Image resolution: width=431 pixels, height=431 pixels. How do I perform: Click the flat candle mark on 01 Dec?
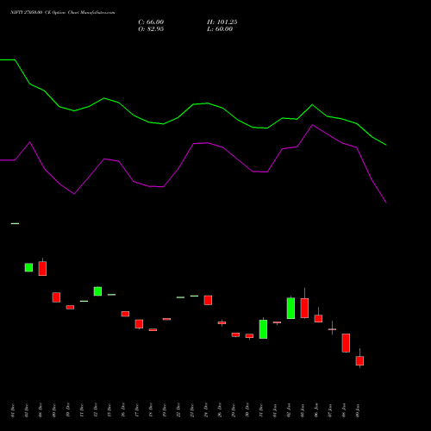click(x=15, y=223)
